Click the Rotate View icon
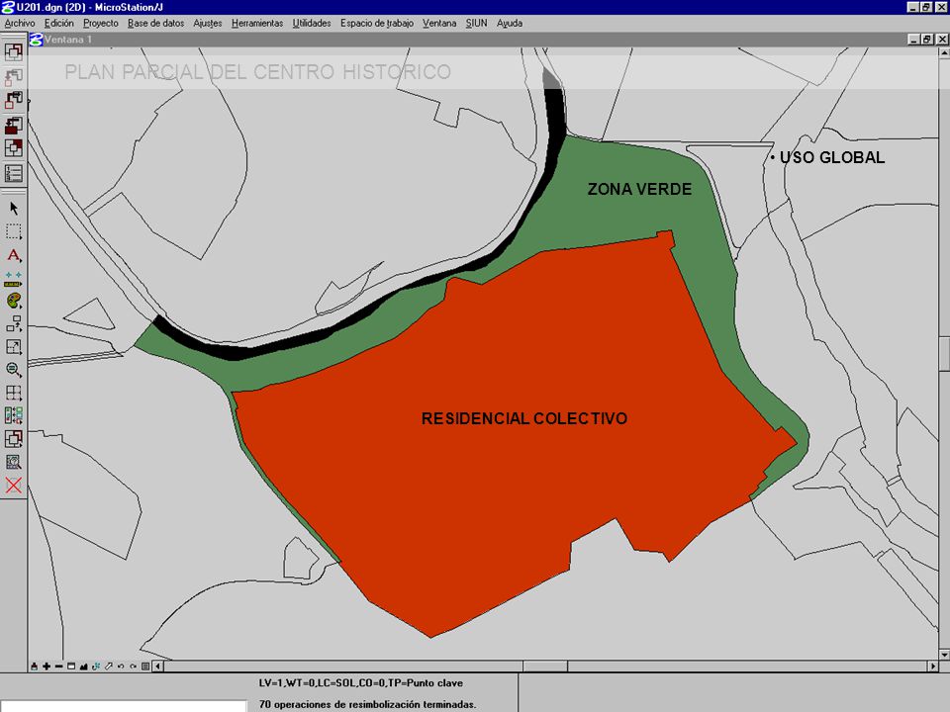The image size is (950, 712). [96, 666]
